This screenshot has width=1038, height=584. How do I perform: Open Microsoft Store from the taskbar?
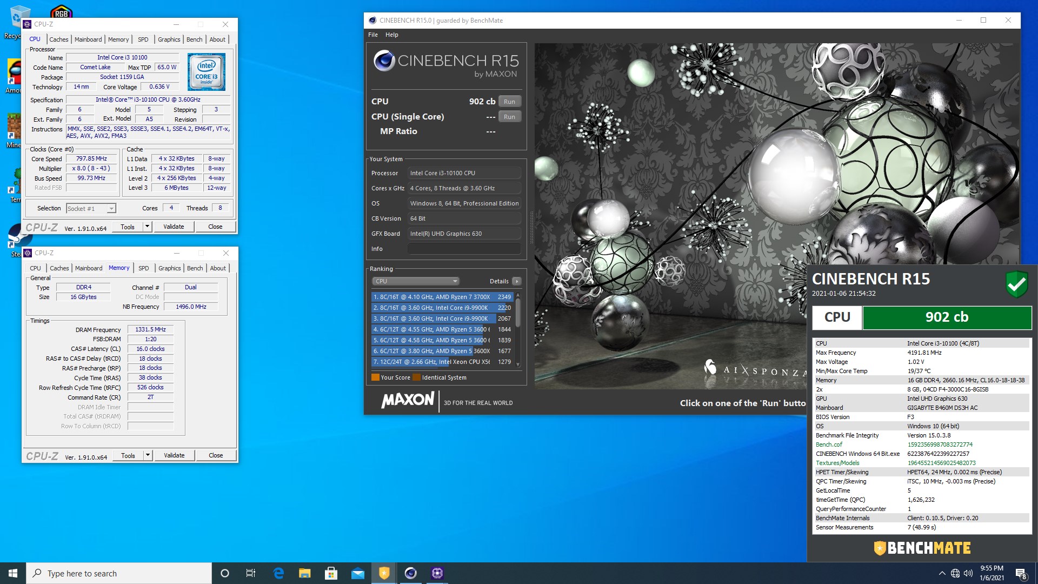coord(331,573)
